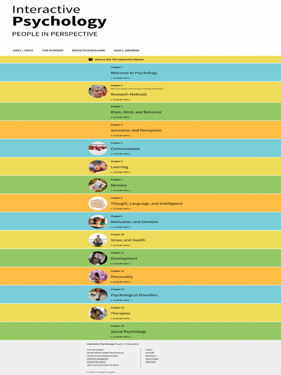Open Memory chapter title
Viewport: 281px width, 375px height.
point(119,185)
